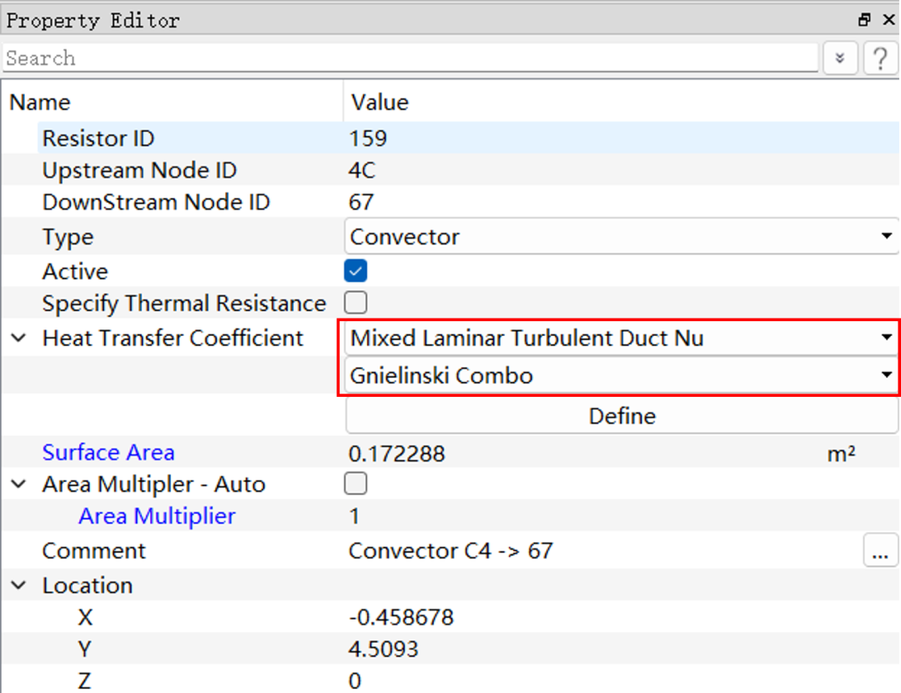Image resolution: width=901 pixels, height=693 pixels.
Task: Close the Property Editor panel
Action: pyautogui.click(x=888, y=20)
